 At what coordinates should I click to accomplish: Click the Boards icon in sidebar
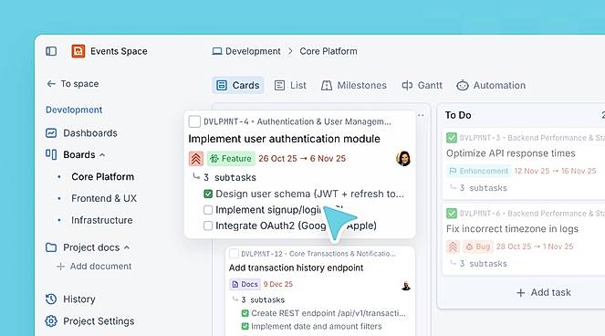(x=51, y=154)
